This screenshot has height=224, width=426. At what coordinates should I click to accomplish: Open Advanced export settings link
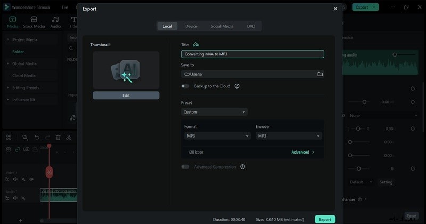point(302,152)
